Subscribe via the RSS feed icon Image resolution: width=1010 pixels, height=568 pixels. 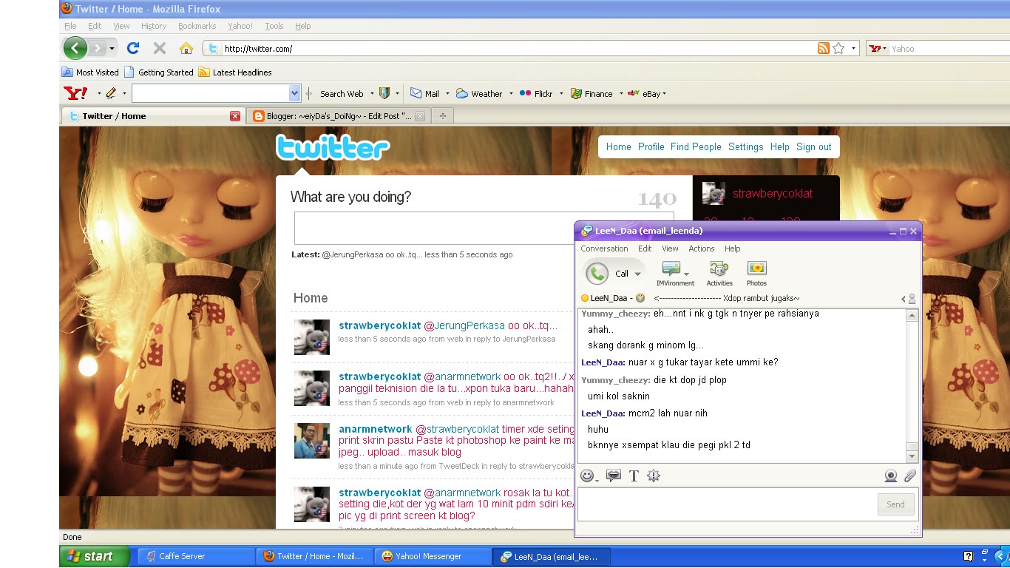tap(823, 49)
